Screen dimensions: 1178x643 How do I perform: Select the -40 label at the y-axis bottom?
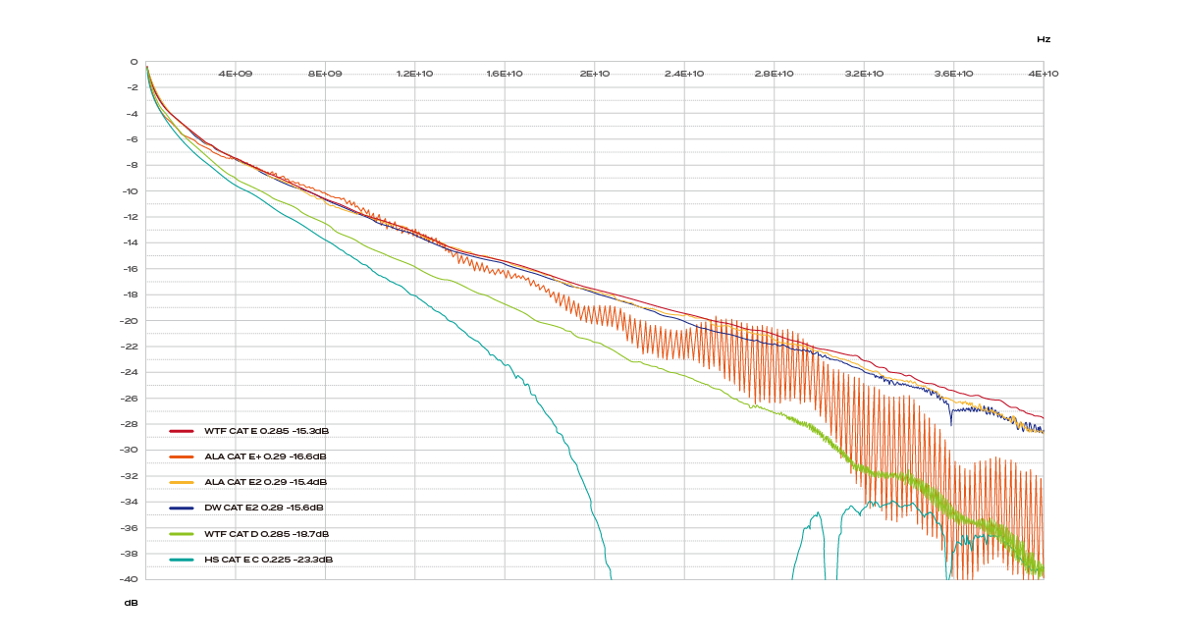click(130, 579)
